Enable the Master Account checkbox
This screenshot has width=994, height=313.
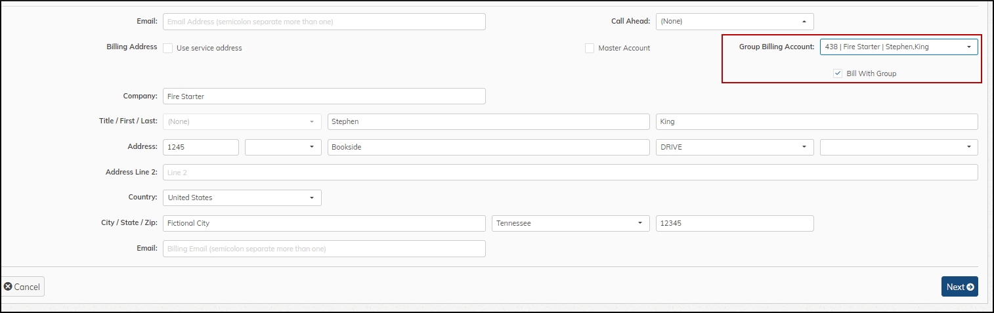590,48
